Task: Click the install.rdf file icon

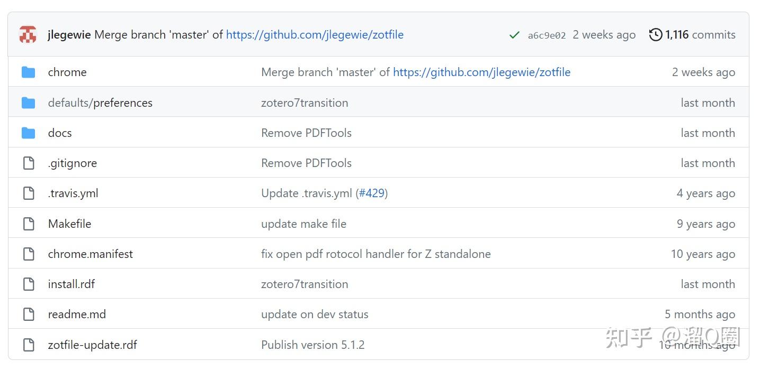Action: tap(28, 284)
